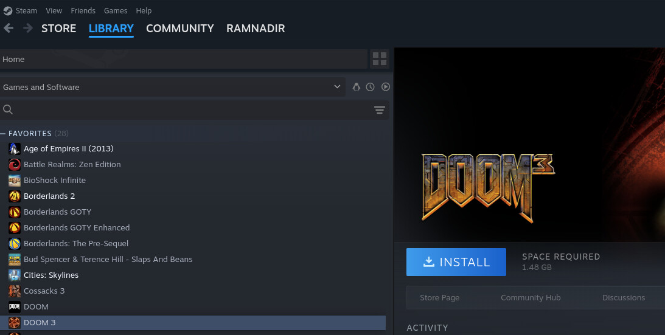Open the Steam menu
Image resolution: width=665 pixels, height=335 pixels.
coord(26,10)
